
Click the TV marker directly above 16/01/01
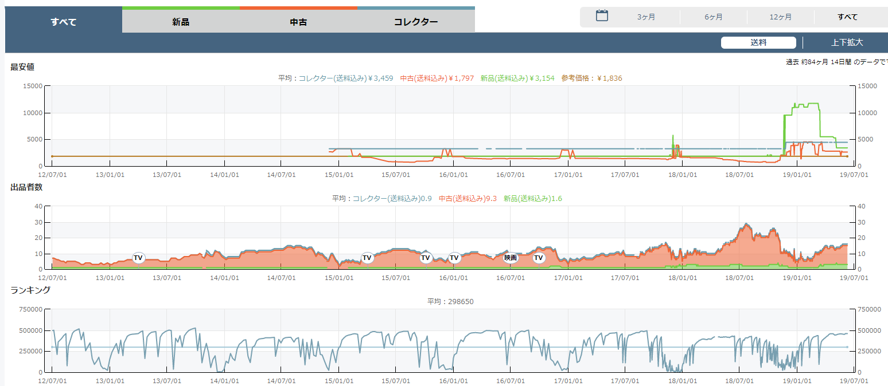454,258
